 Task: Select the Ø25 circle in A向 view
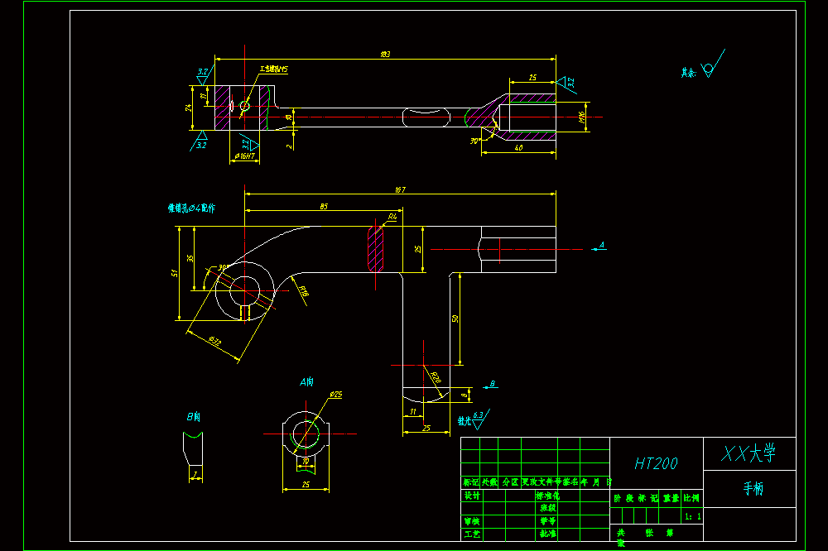pos(306,434)
